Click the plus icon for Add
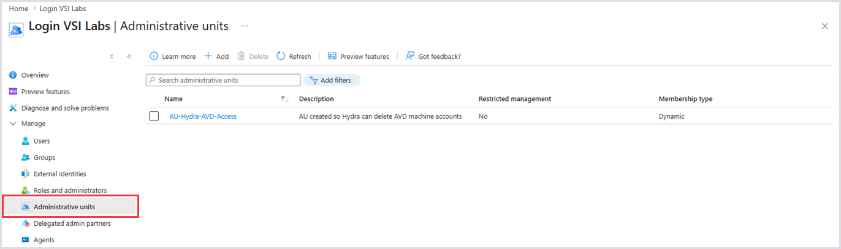Viewport: 841px width, 249px height. pyautogui.click(x=208, y=56)
